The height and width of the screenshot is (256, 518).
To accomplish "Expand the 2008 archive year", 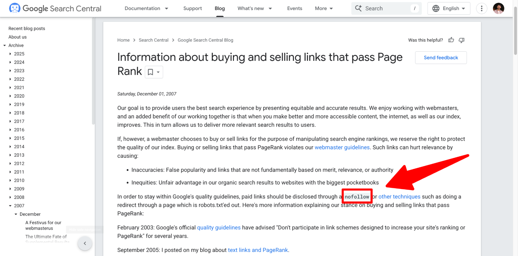I will pyautogui.click(x=10, y=197).
